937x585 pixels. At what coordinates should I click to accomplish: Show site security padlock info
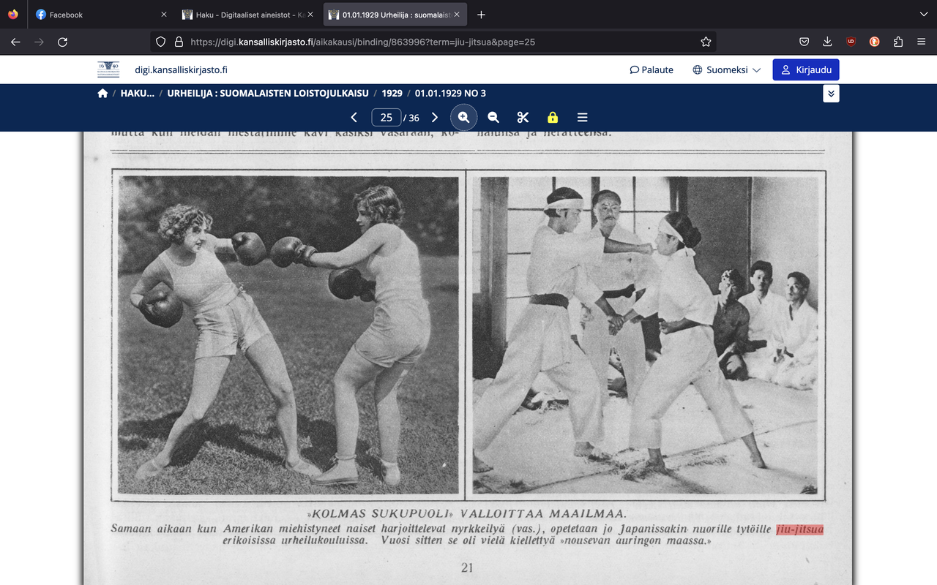[178, 42]
